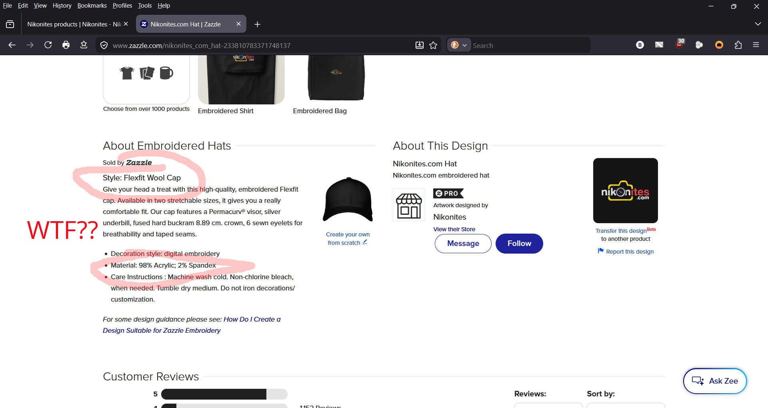Click the Embroidered Shirt label
This screenshot has width=768, height=408.
[226, 111]
